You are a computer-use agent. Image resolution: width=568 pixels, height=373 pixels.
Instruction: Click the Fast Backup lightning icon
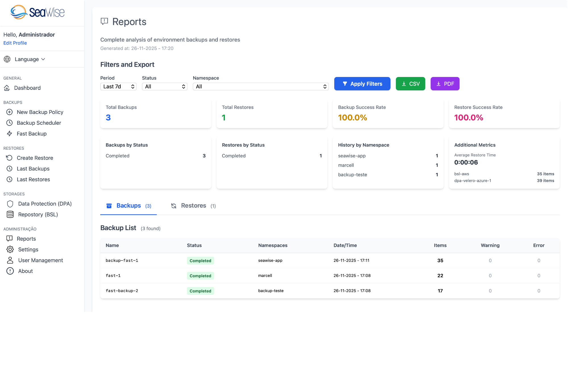coord(10,134)
